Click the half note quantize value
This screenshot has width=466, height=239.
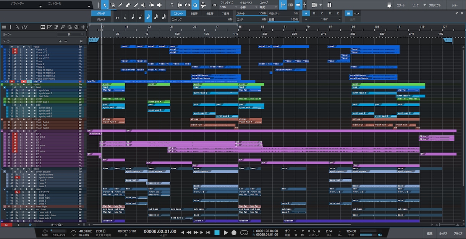pyautogui.click(x=125, y=17)
